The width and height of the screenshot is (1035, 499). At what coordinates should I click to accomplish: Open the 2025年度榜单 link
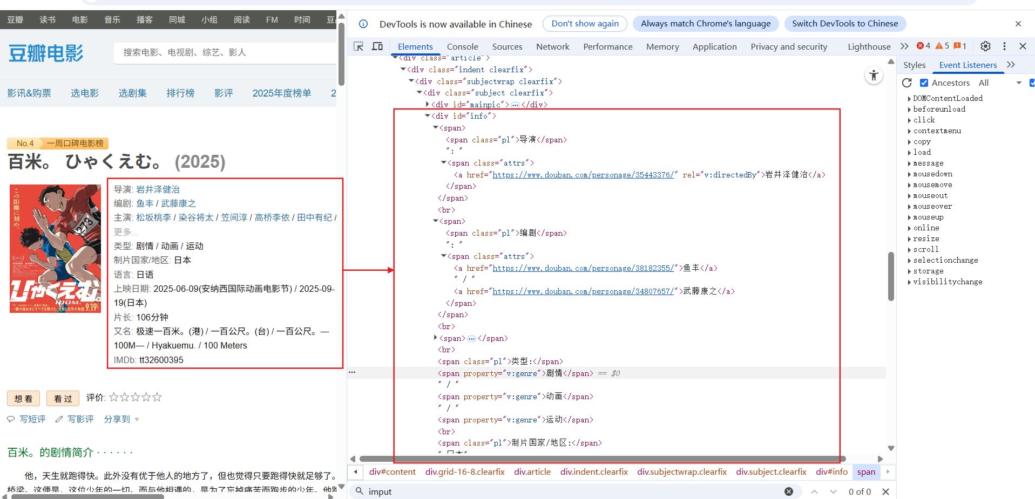[x=282, y=93]
